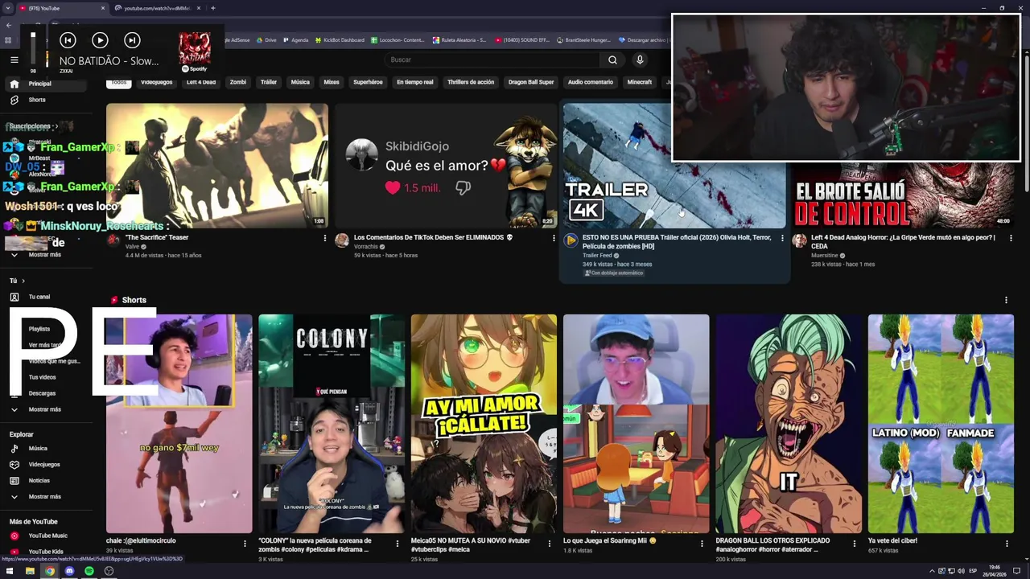1030x579 pixels.
Task: Open options for chale @elultimocirculo short
Action: 245,544
